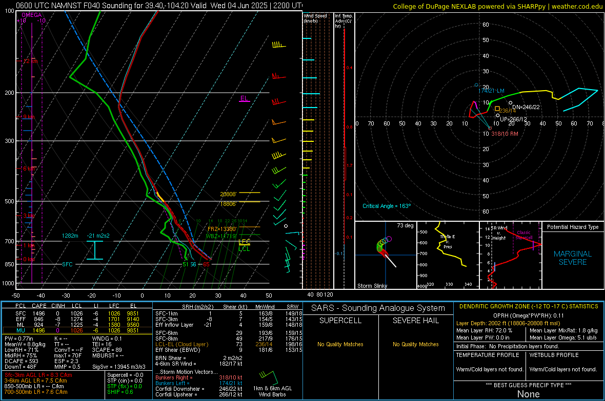
Task: Click the 'SRH (m2/s2)' column header
Action: (197, 307)
